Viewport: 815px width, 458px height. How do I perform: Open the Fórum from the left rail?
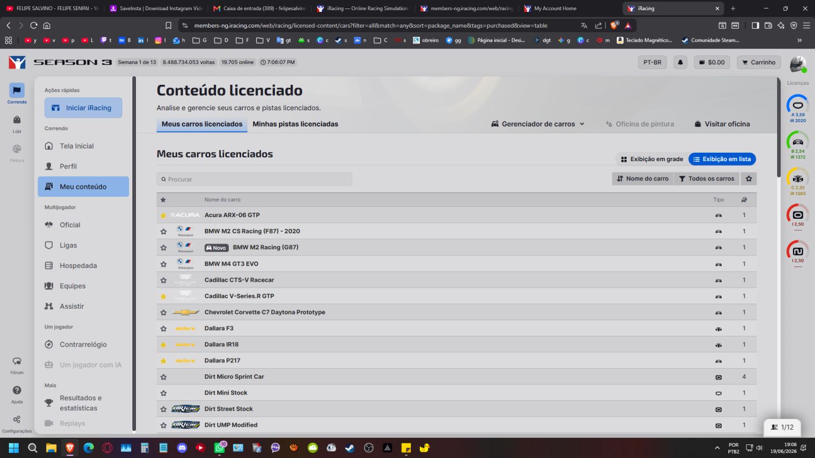point(17,365)
